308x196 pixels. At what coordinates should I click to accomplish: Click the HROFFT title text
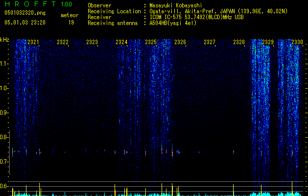30,4
